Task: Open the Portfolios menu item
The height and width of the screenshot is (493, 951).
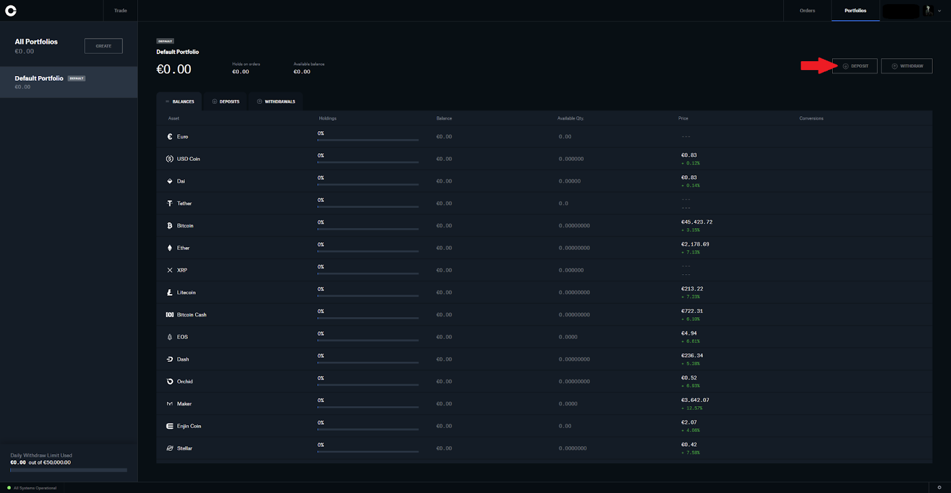Action: 855,11
